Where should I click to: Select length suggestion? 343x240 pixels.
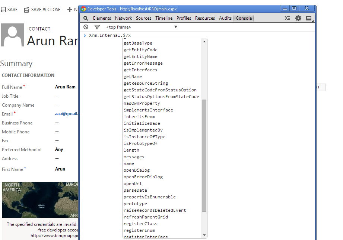tap(131, 150)
